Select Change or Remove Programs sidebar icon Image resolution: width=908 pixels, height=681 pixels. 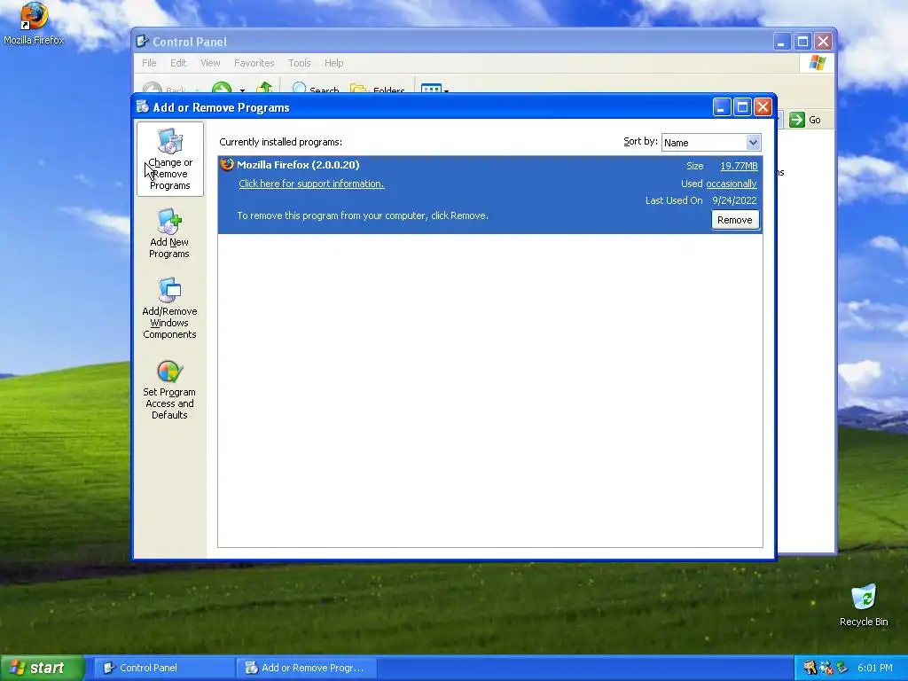[x=169, y=159]
